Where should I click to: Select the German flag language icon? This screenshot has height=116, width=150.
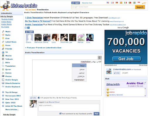tap(117, 3)
